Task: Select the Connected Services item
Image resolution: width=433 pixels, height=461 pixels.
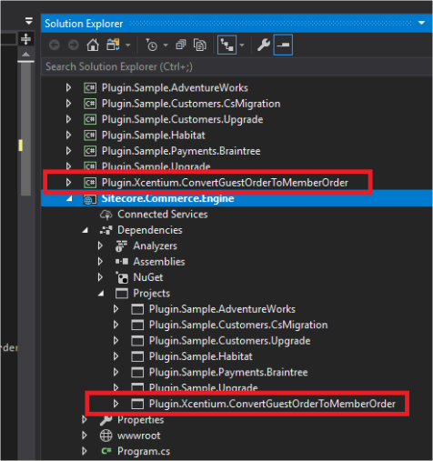Action: (x=163, y=215)
